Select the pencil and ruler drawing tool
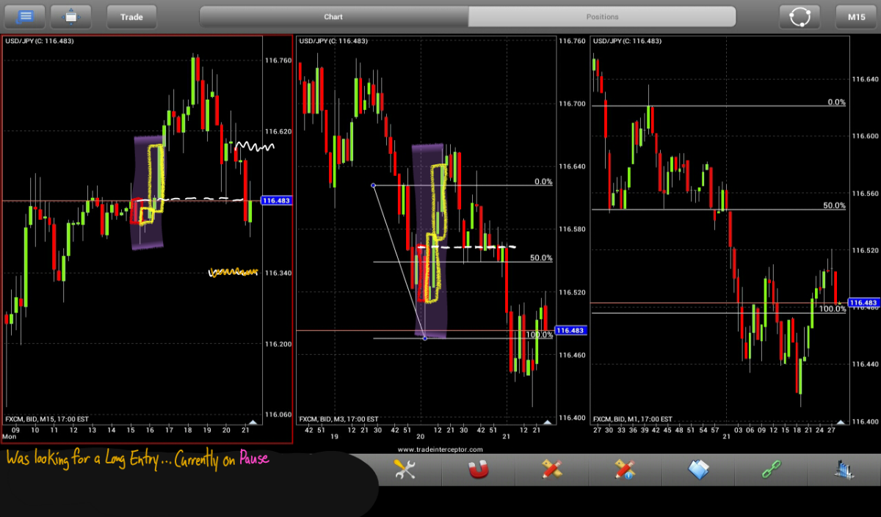 pos(552,469)
